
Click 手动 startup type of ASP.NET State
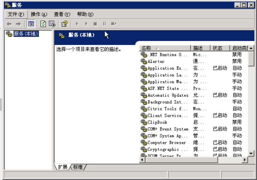click(237, 89)
